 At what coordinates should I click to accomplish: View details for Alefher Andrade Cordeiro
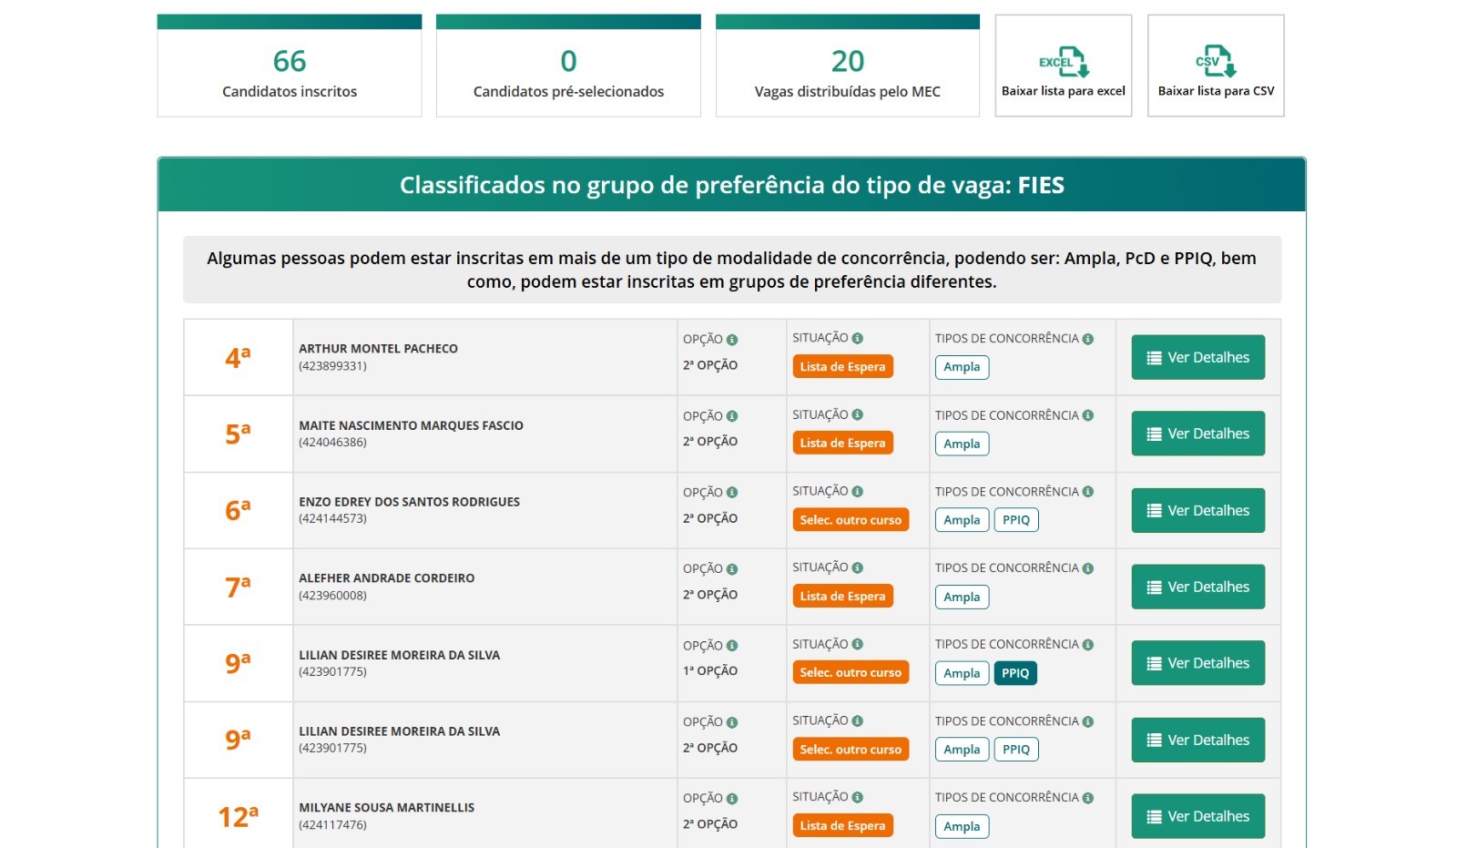[1197, 587]
